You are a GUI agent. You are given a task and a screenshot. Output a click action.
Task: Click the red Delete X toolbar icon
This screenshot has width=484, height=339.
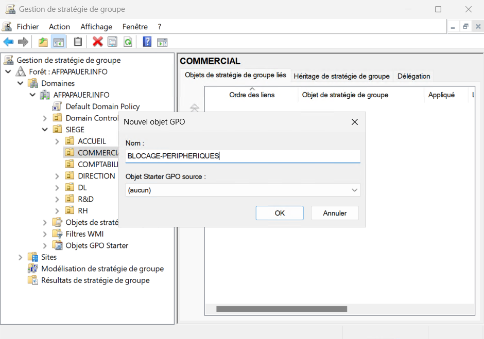tap(97, 42)
